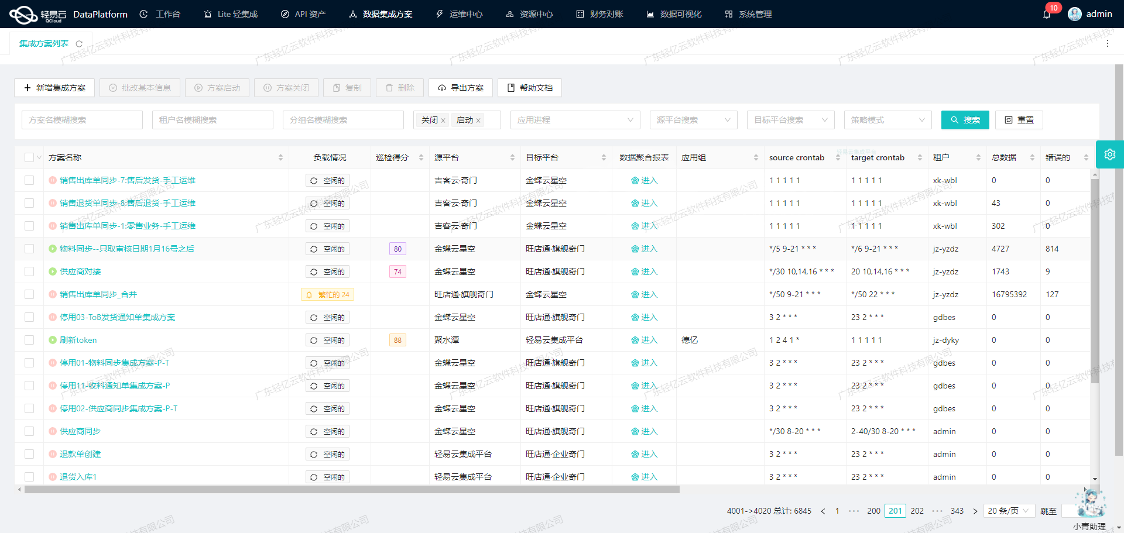Click the admin avatar icon
The image size is (1124, 533).
1075,14
